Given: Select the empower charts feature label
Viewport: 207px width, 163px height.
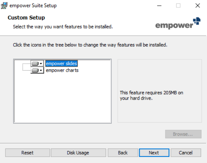Looking at the screenshot, I should pos(62,70).
